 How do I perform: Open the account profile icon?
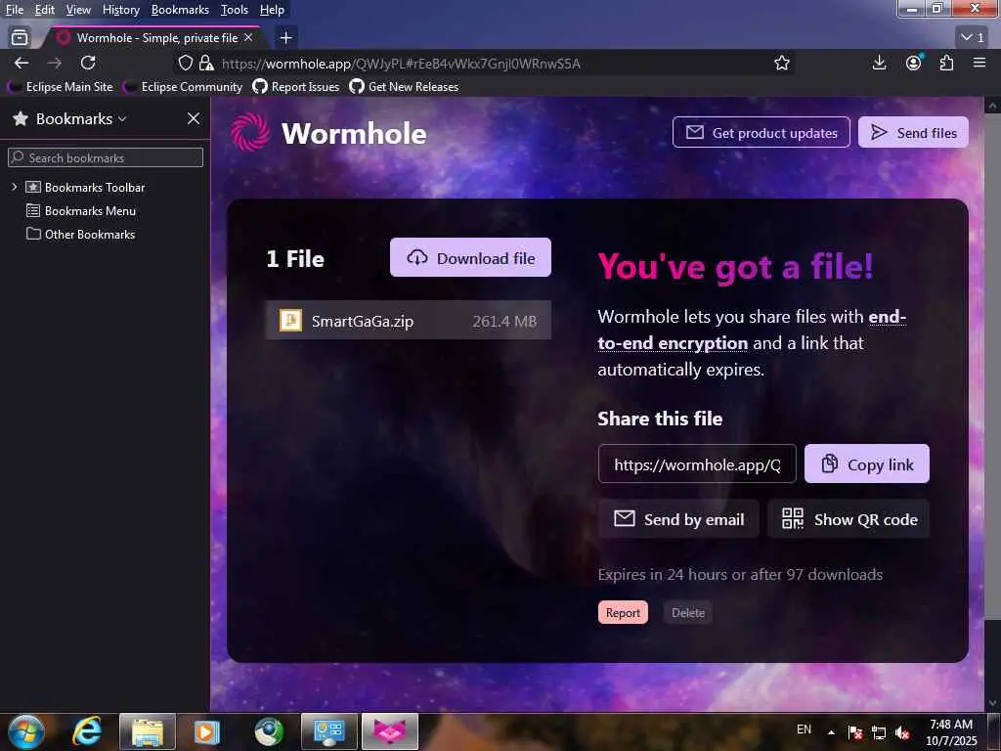(914, 63)
